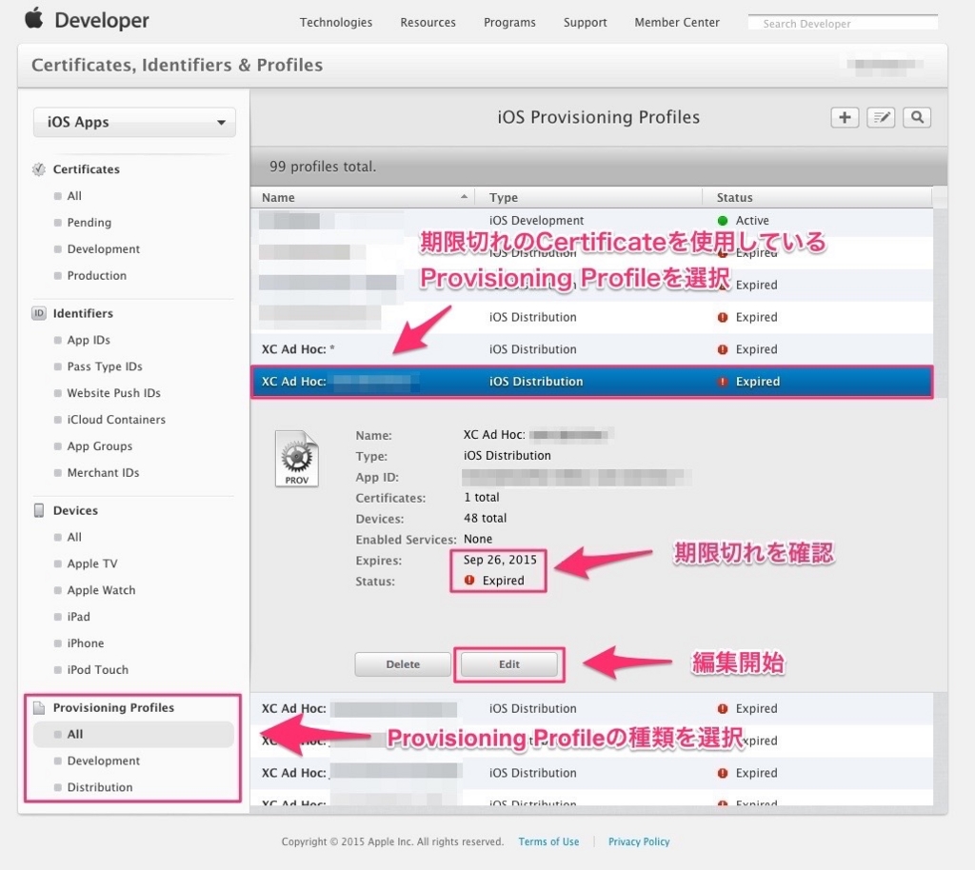Select Development under Provisioning Profiles
Image resolution: width=975 pixels, height=870 pixels.
(x=103, y=761)
